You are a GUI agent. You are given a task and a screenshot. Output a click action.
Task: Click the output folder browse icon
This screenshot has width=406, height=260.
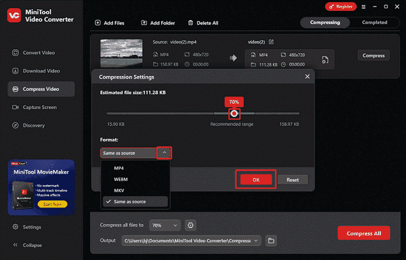coord(271,240)
